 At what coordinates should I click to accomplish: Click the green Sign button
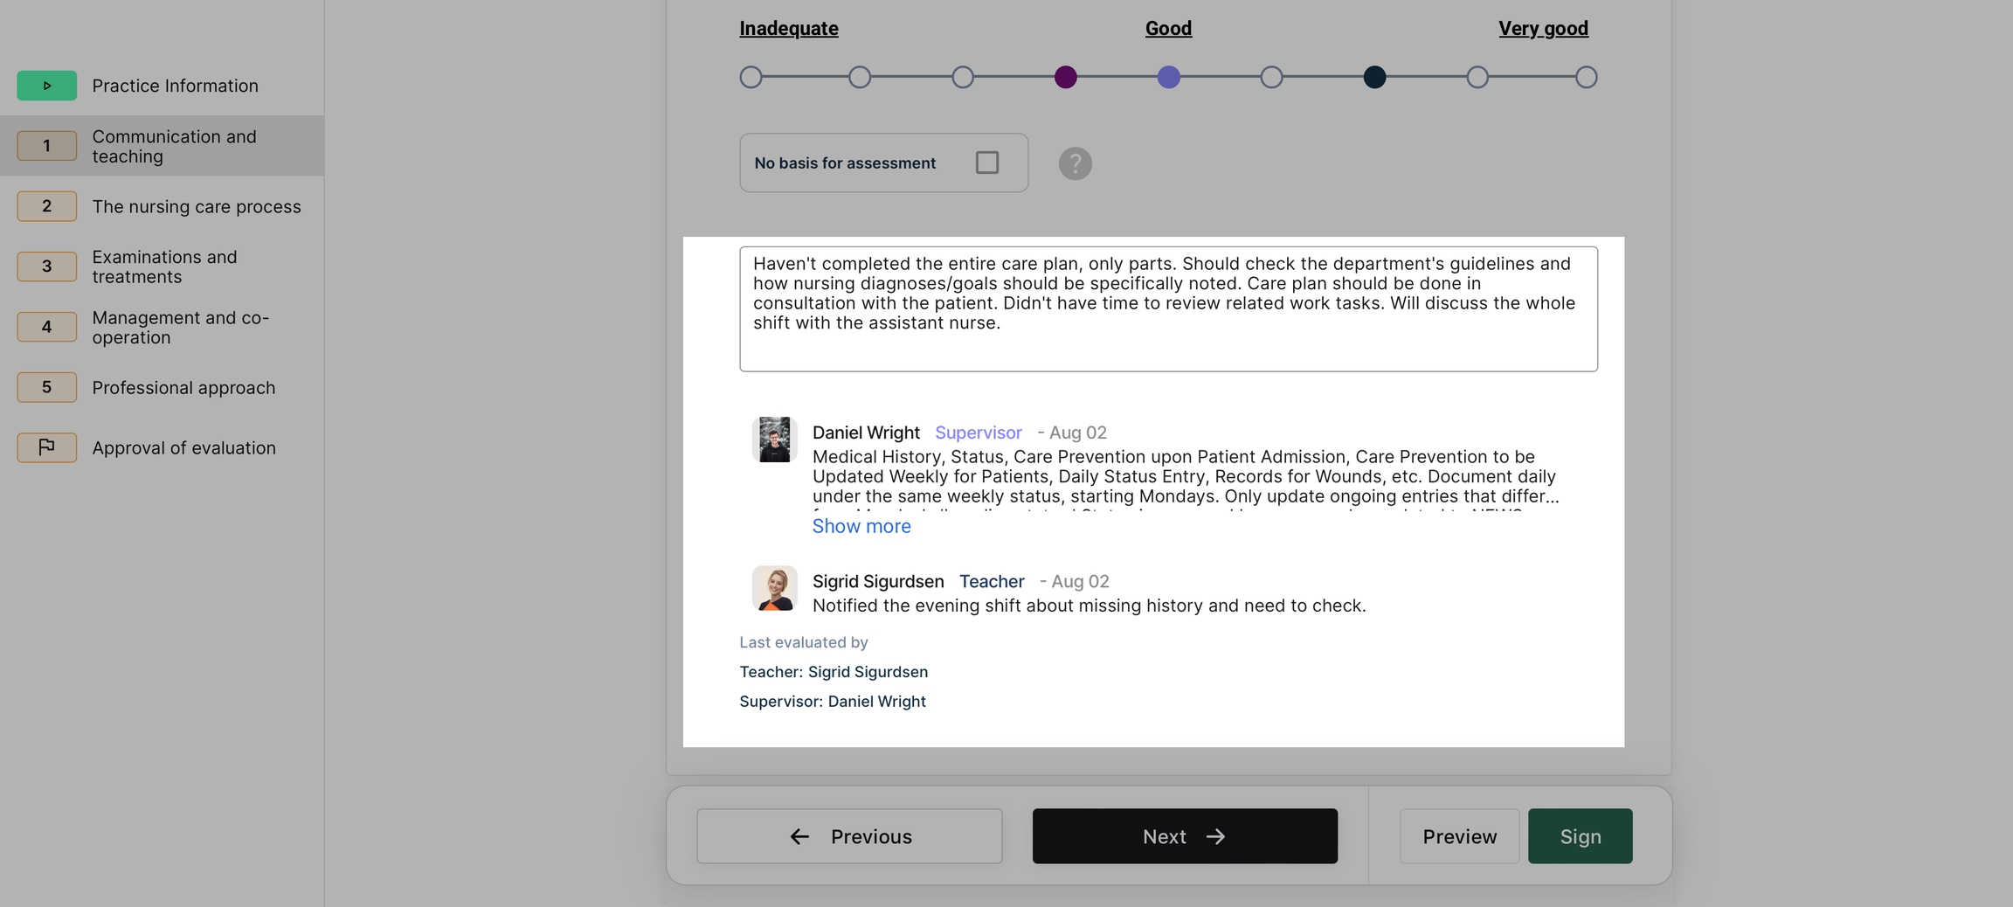(1580, 836)
